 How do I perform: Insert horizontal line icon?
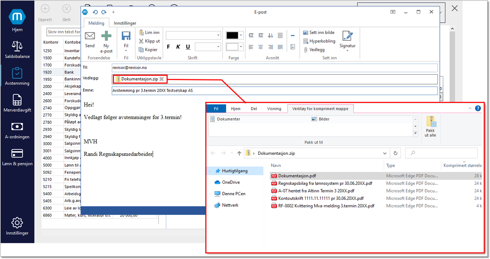click(x=293, y=35)
